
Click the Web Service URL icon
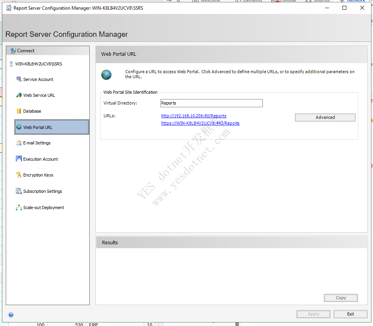[19, 95]
